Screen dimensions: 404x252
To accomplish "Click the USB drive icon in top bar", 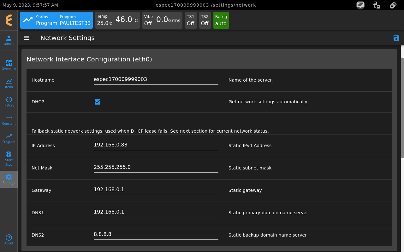I will (x=393, y=5).
